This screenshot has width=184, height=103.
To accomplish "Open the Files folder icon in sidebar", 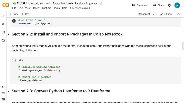I will tap(3, 41).
